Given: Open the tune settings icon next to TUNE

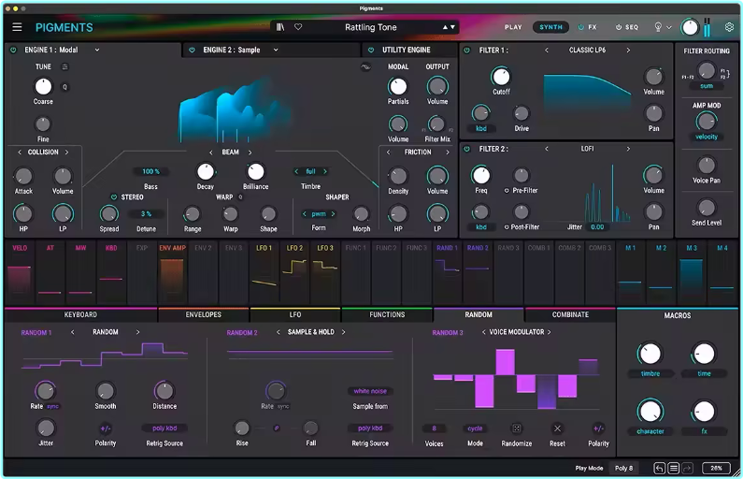Looking at the screenshot, I should (64, 66).
